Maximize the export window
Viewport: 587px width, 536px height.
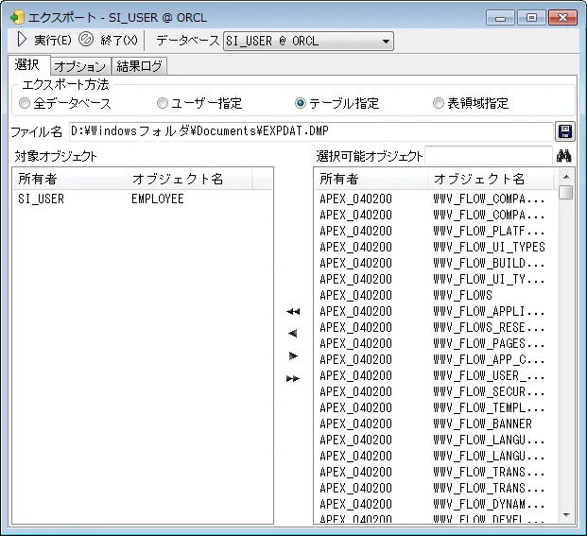click(x=531, y=18)
